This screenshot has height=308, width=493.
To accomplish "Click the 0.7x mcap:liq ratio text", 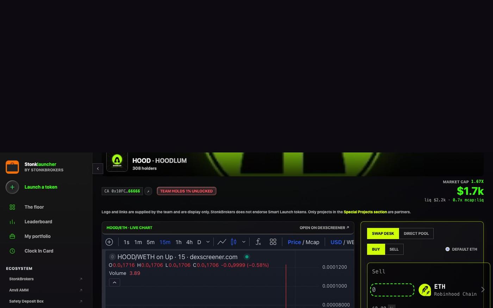I will point(468,200).
